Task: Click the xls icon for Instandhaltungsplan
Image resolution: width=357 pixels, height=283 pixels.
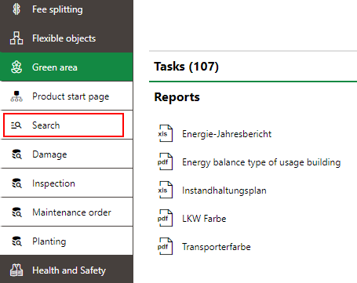Action: pos(166,190)
